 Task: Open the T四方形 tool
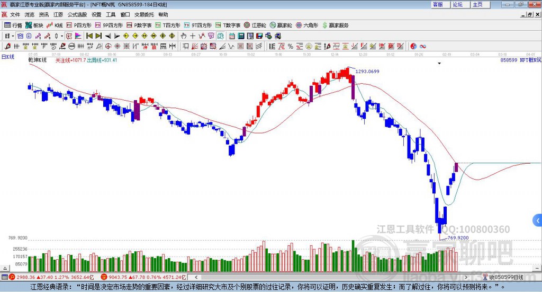(168, 25)
